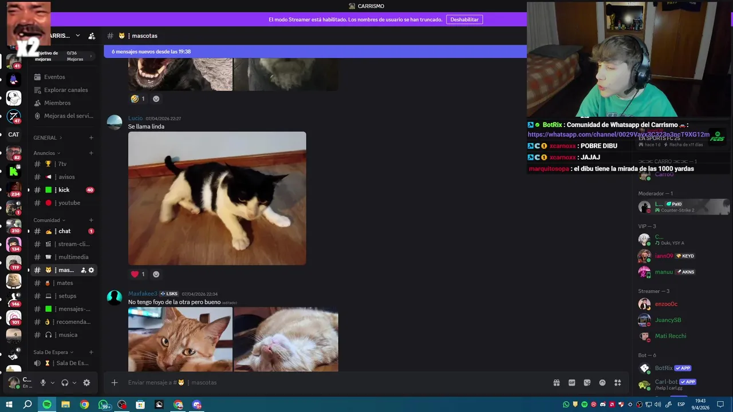Open the objetivo de mejoras boost progress
This screenshot has height=412, width=733.
pos(63,56)
